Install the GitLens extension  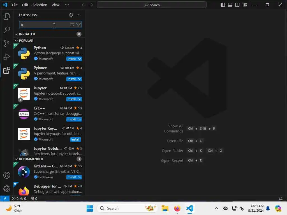(71, 177)
